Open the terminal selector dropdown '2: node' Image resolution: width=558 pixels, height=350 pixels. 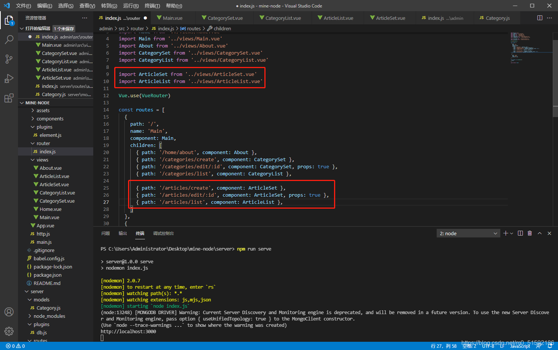point(468,233)
